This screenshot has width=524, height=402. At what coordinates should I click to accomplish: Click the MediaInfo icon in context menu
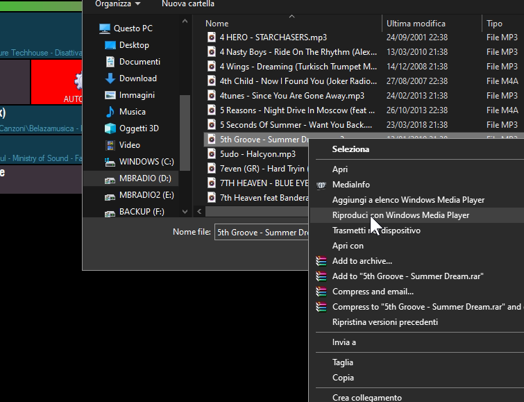click(x=321, y=185)
